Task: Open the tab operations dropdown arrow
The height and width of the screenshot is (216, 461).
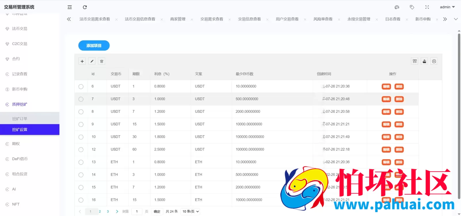Action: coord(456,19)
